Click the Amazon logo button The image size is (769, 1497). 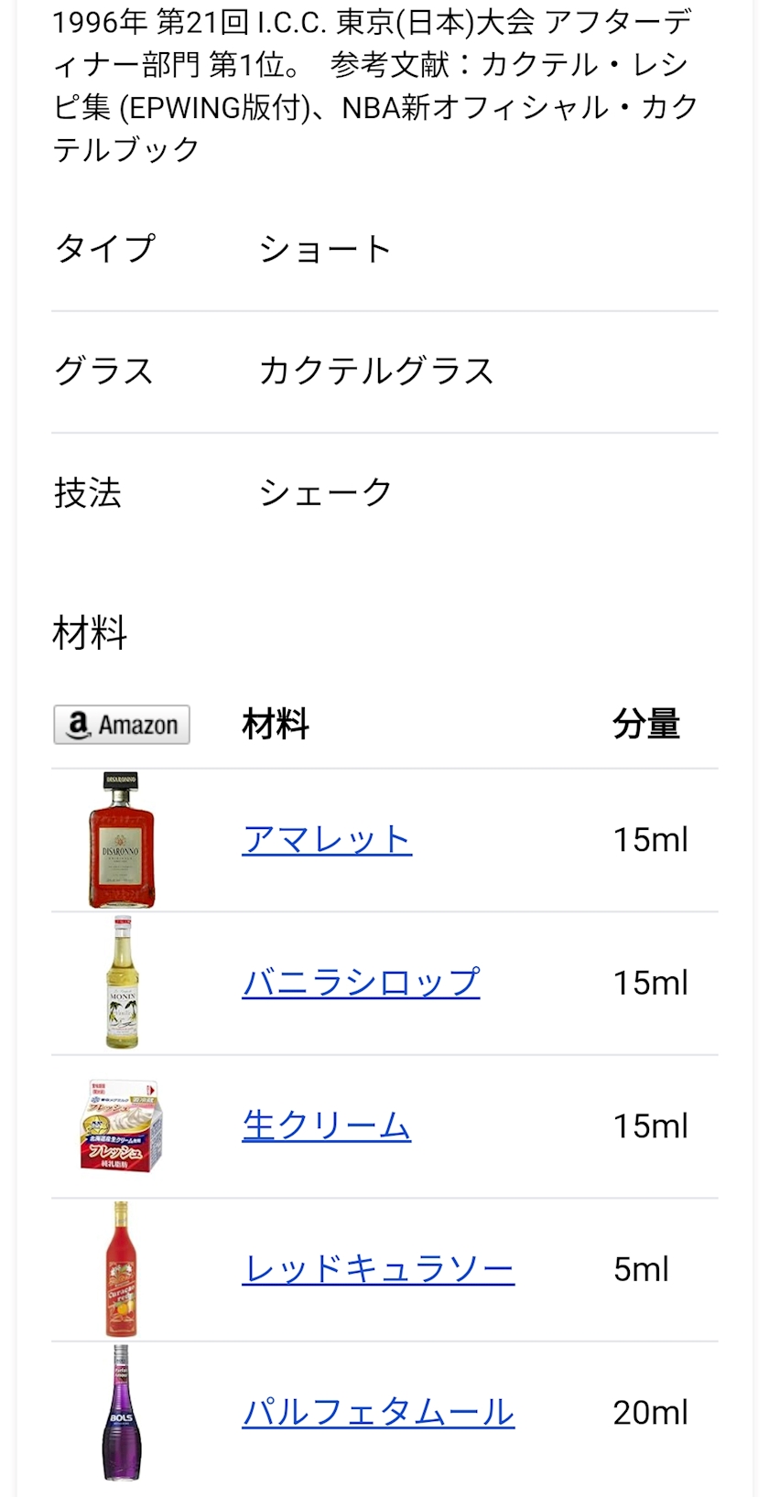coord(122,725)
